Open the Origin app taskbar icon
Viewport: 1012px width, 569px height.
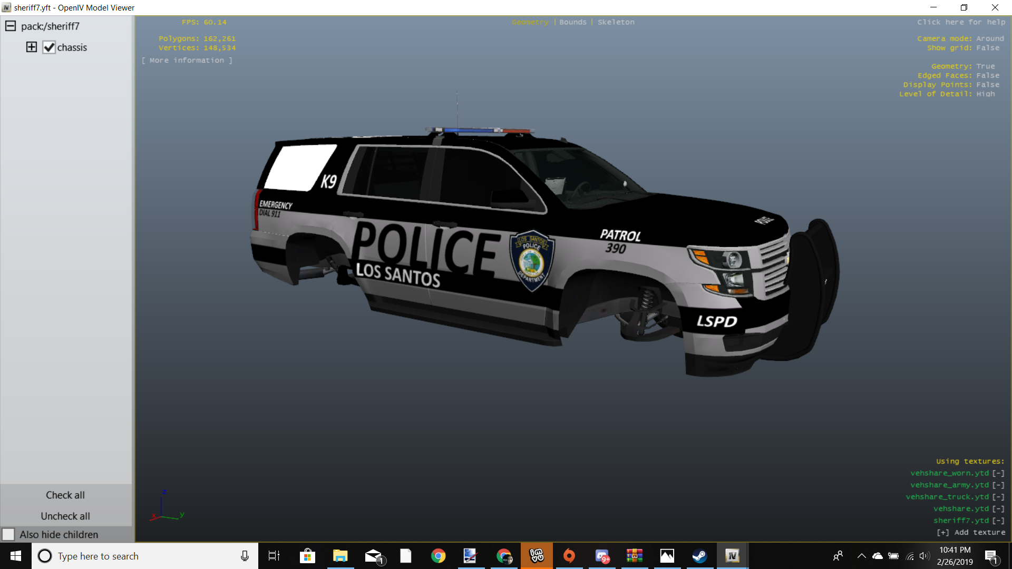coord(569,556)
